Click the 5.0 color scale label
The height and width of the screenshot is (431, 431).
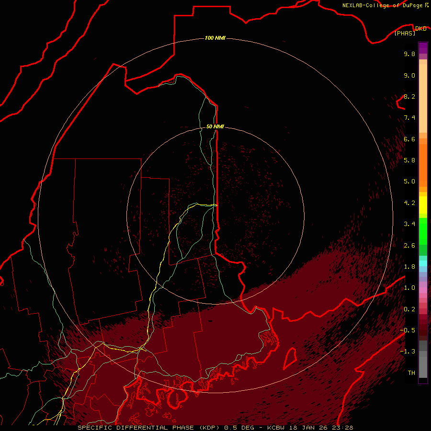(x=409, y=181)
